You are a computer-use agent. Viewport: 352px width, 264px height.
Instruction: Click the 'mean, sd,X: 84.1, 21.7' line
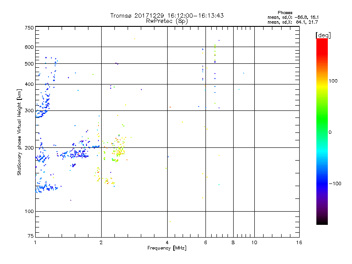(293, 22)
